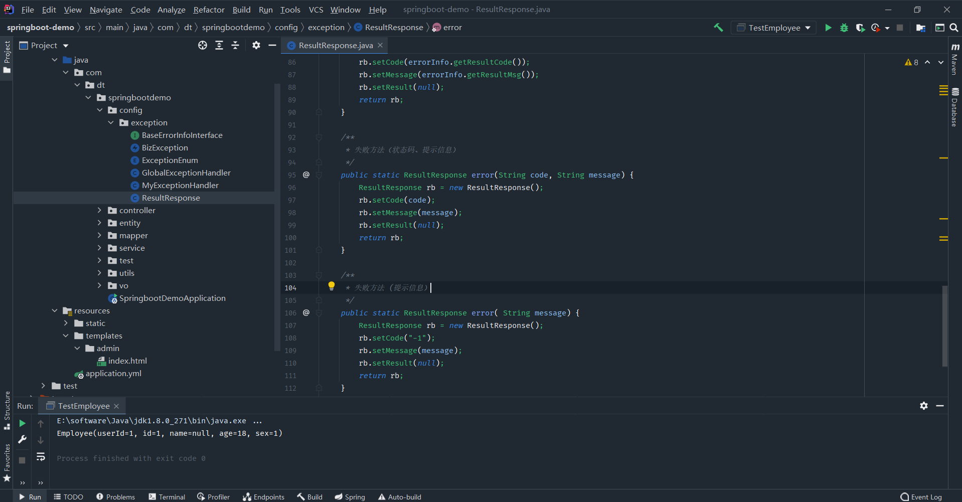Open application.yml in project tree
This screenshot has width=962, height=502.
tap(113, 373)
